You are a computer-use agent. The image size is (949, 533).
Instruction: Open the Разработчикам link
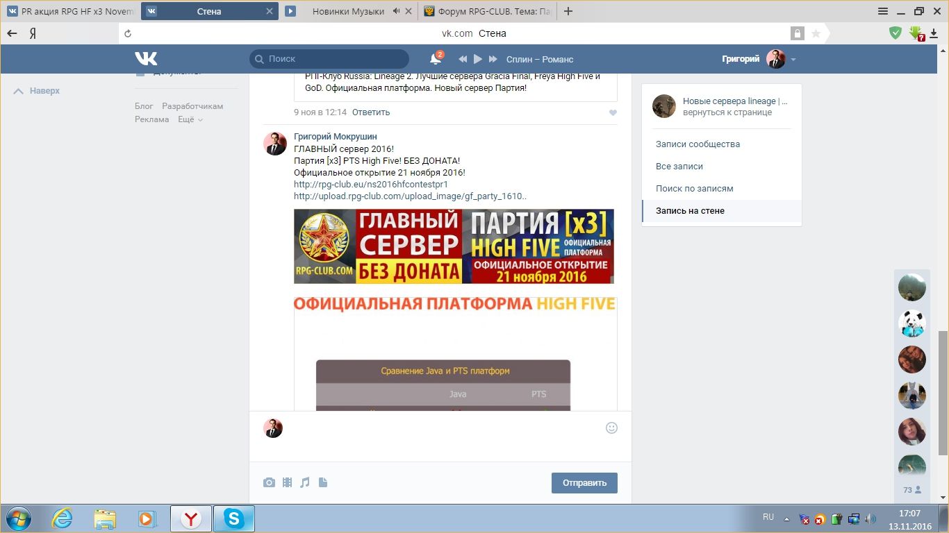(192, 106)
